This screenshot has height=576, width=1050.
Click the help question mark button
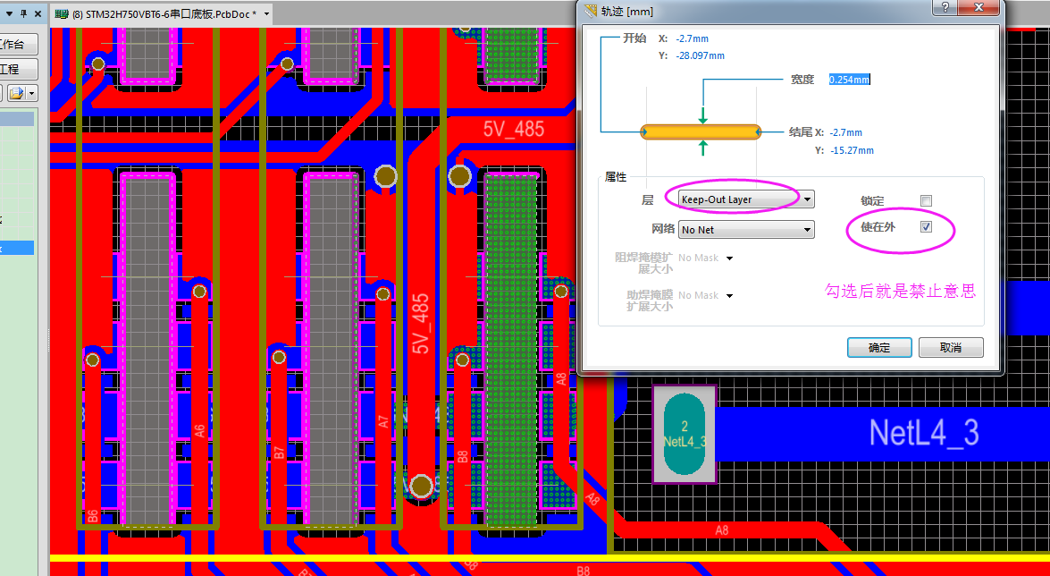942,8
